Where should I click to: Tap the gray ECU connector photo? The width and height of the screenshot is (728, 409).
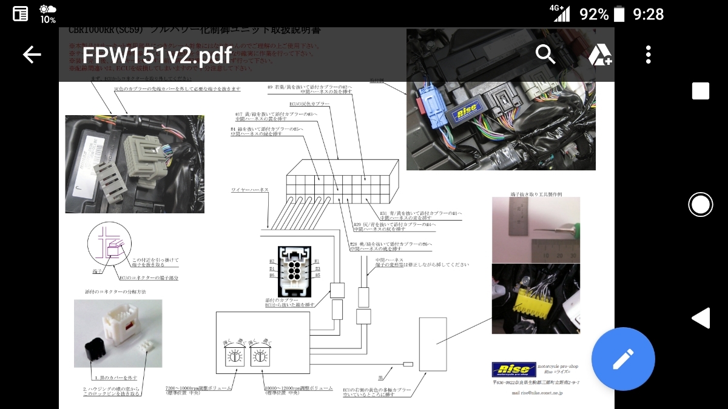[x=135, y=164]
